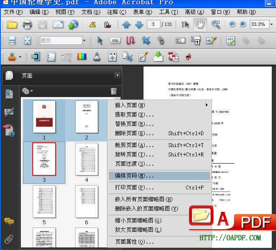Choose 编排页码(M) from context menu

point(160,175)
